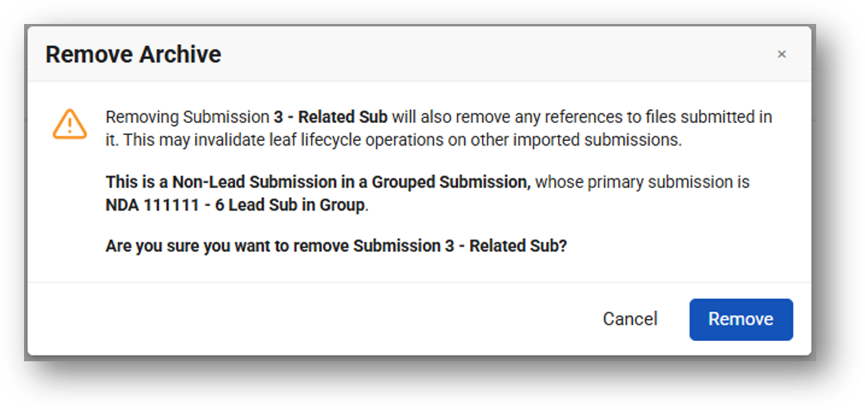Click the words "Removing Submission"
The width and height of the screenshot is (865, 410).
(187, 117)
